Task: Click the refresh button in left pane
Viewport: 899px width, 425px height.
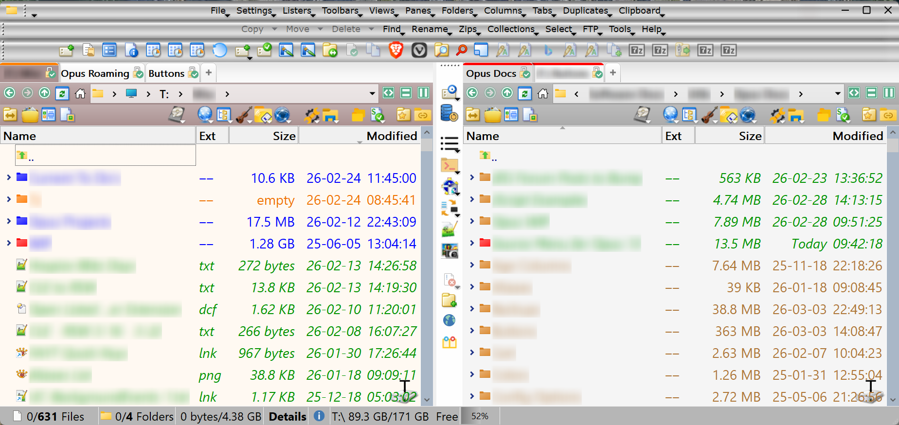Action: [62, 93]
